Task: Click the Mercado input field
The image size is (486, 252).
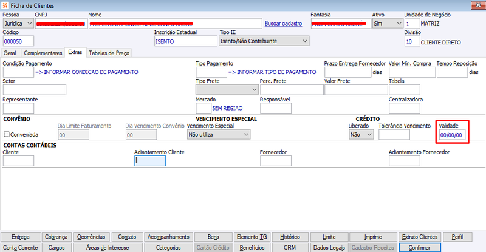Action: pos(204,108)
